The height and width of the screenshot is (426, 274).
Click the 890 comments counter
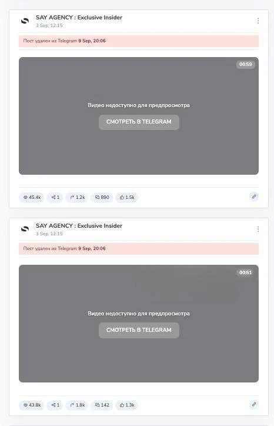pos(102,198)
